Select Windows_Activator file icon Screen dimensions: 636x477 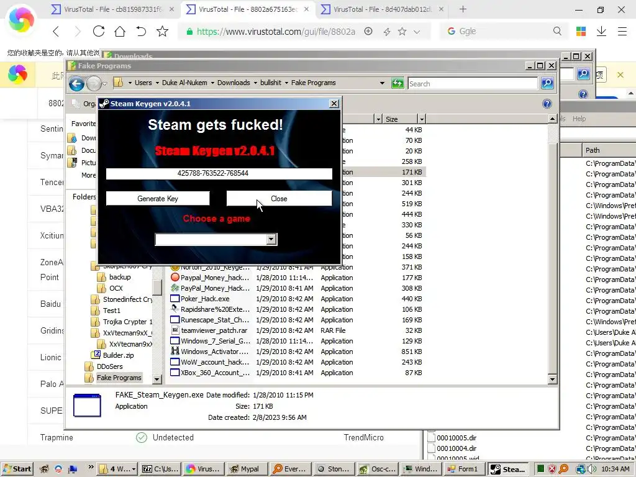coord(175,352)
